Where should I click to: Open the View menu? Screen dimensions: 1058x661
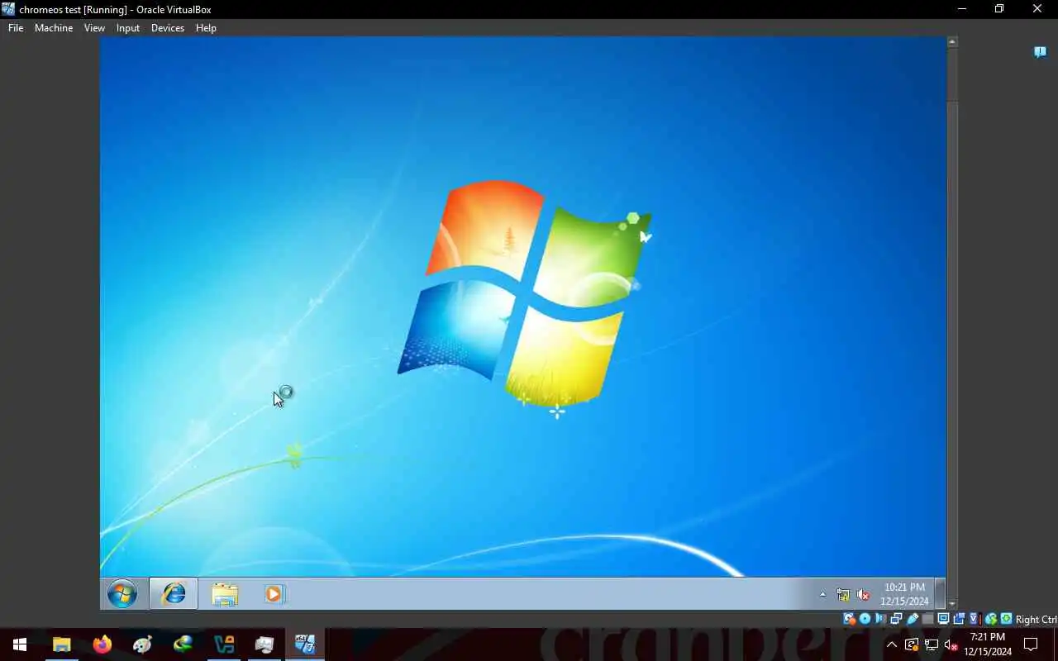[94, 27]
